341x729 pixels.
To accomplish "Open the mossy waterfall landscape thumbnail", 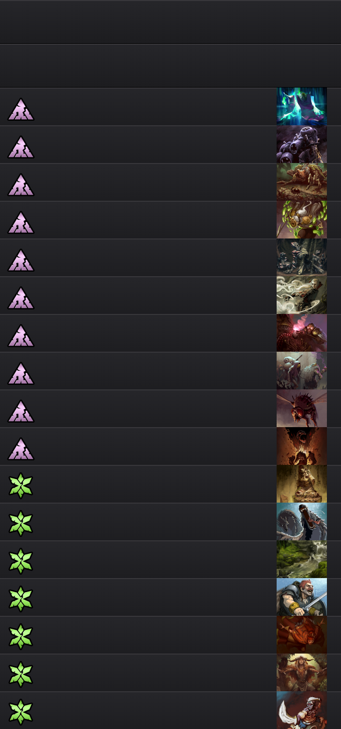I will (302, 559).
